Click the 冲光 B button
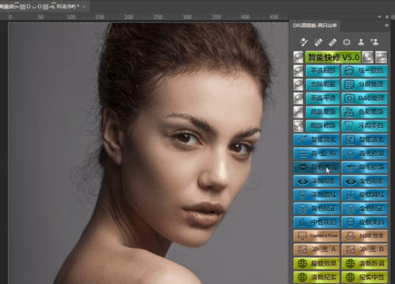395x284 pixels. 364,250
